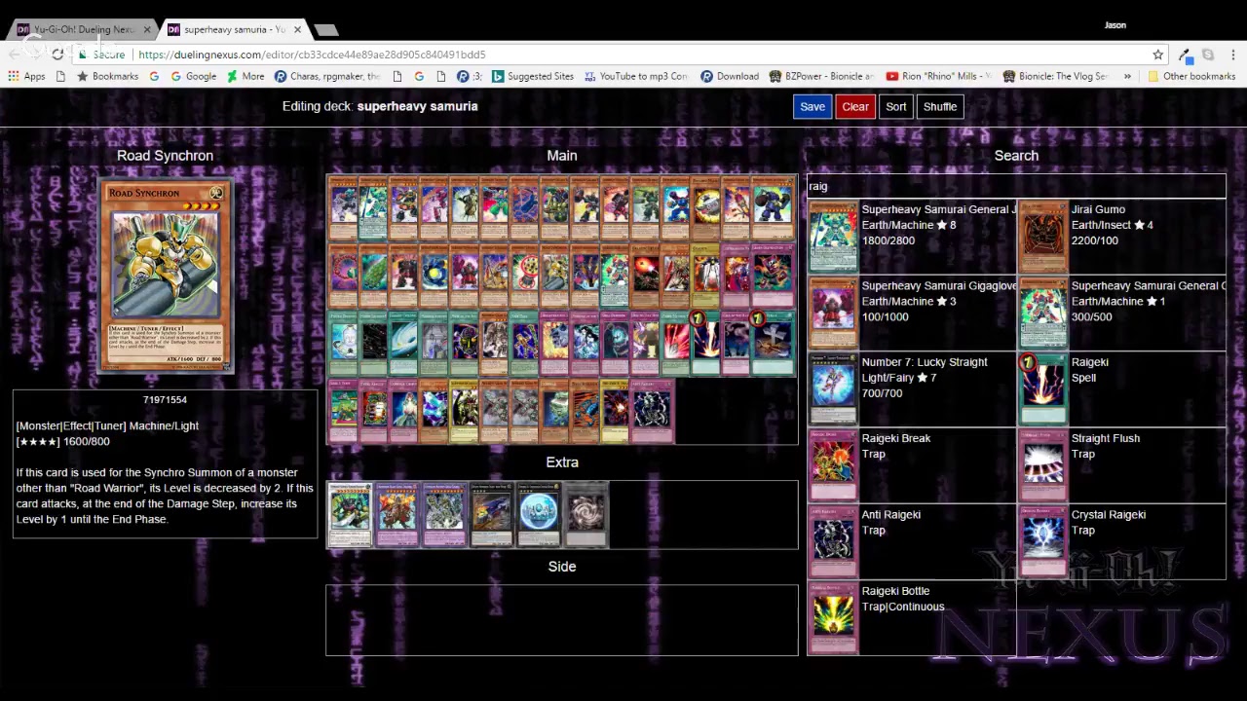Image resolution: width=1247 pixels, height=701 pixels.
Task: Open the Jason profile button
Action: 1115,25
